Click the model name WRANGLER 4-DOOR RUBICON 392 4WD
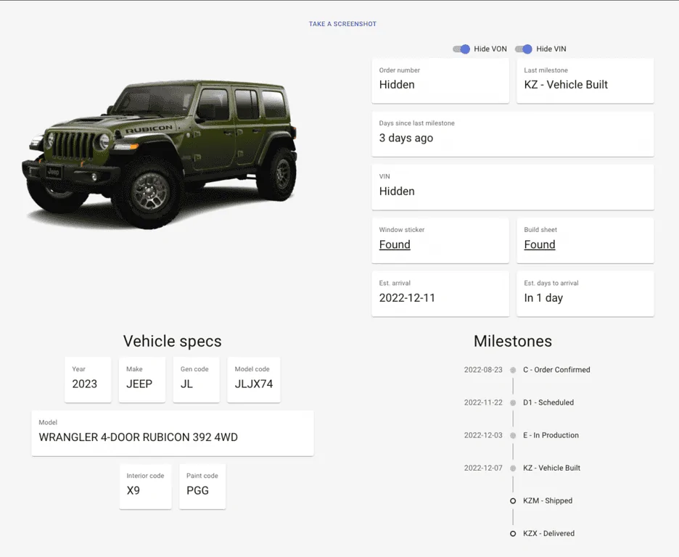The height and width of the screenshot is (557, 679). (x=138, y=437)
